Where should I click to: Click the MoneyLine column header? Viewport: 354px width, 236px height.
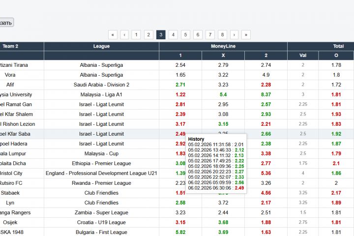(223, 46)
